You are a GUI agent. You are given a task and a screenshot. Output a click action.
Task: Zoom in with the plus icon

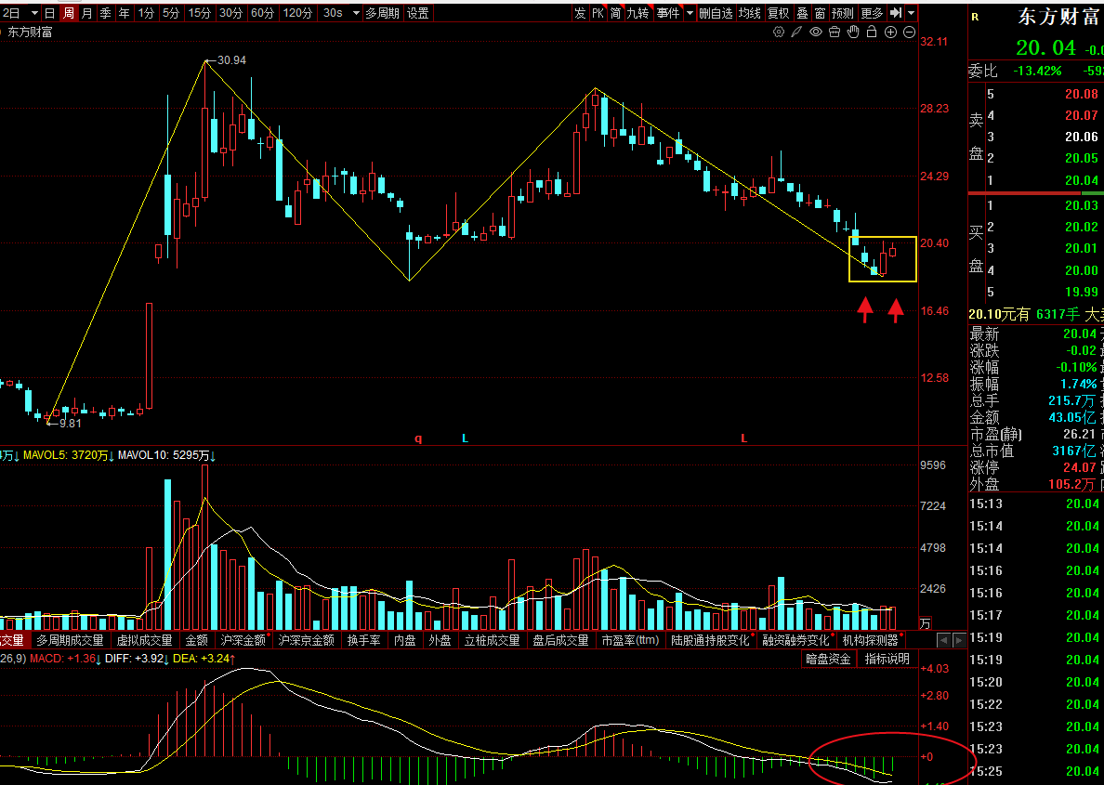tap(890, 32)
